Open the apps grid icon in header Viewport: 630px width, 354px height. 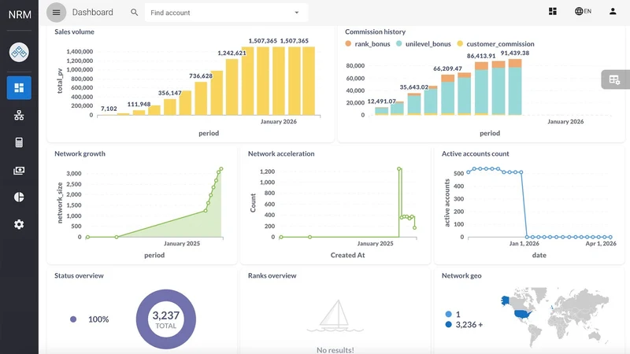553,11
